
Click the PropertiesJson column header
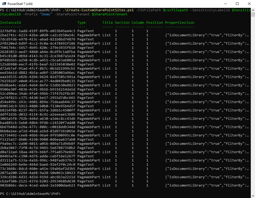[x=179, y=23]
